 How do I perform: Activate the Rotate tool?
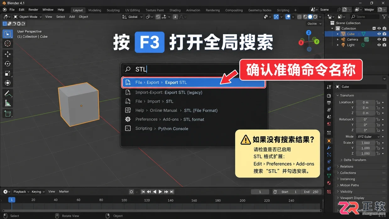pyautogui.click(x=8, y=64)
